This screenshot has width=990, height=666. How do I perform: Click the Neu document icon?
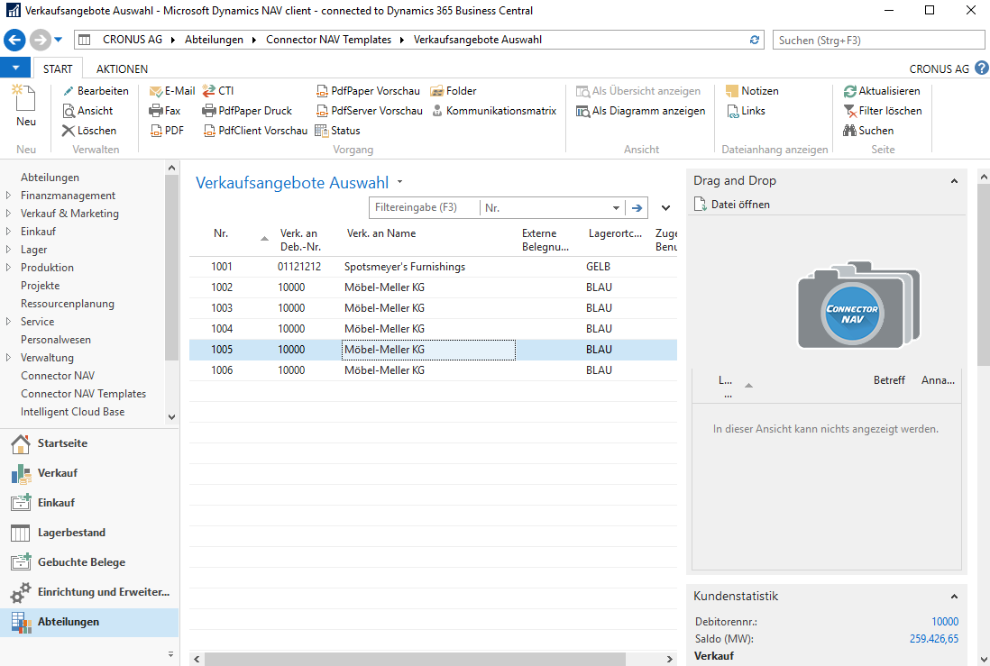point(25,98)
